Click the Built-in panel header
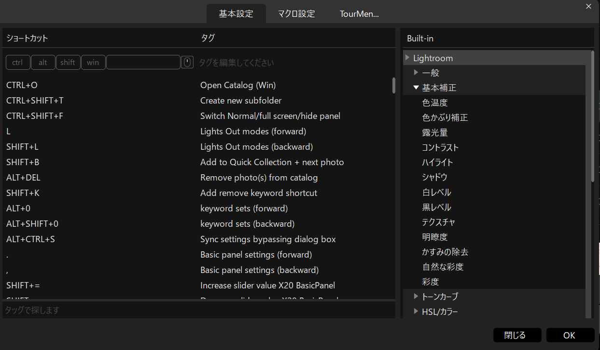Image resolution: width=600 pixels, height=350 pixels. click(x=420, y=38)
